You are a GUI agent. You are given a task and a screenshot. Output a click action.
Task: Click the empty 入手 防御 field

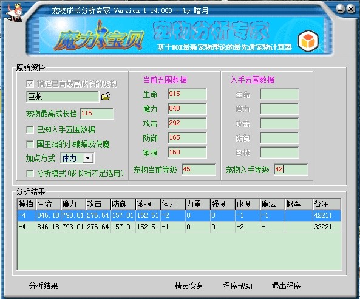tap(279, 138)
